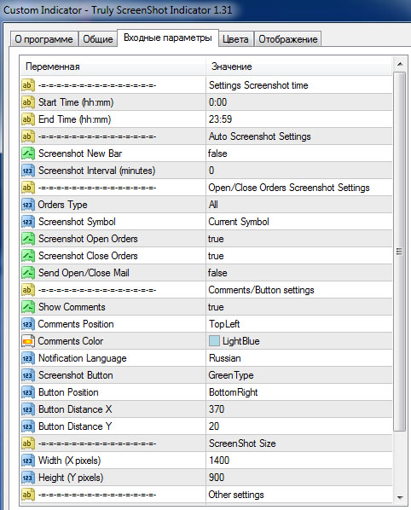411x510 pixels.
Task: Click the integer icon beside Screenshot Interval
Action: (x=27, y=171)
